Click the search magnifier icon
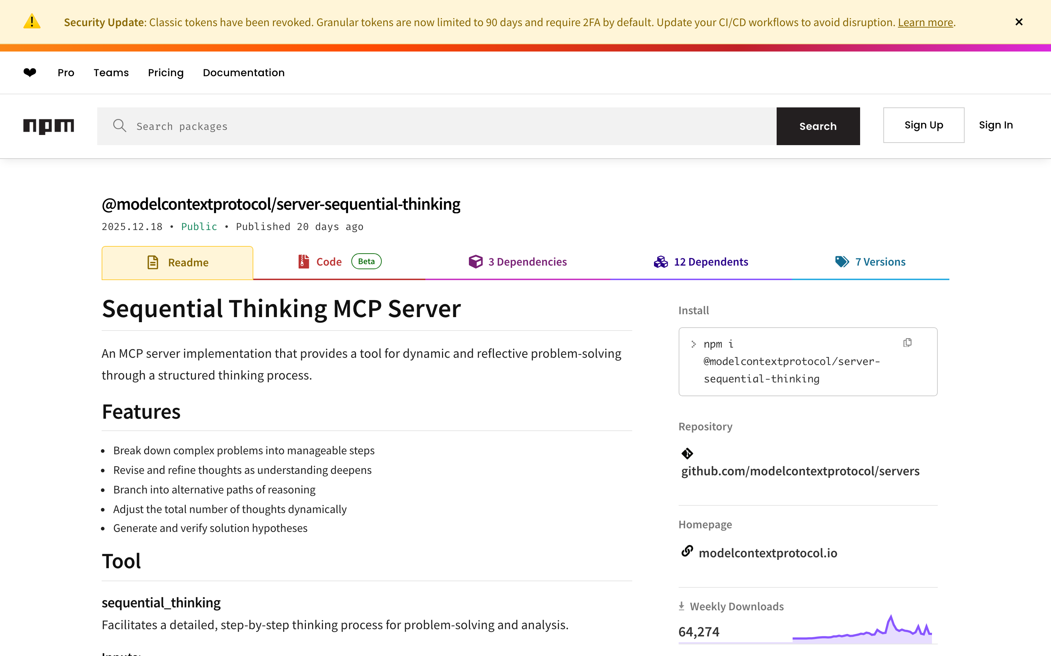 pos(119,126)
